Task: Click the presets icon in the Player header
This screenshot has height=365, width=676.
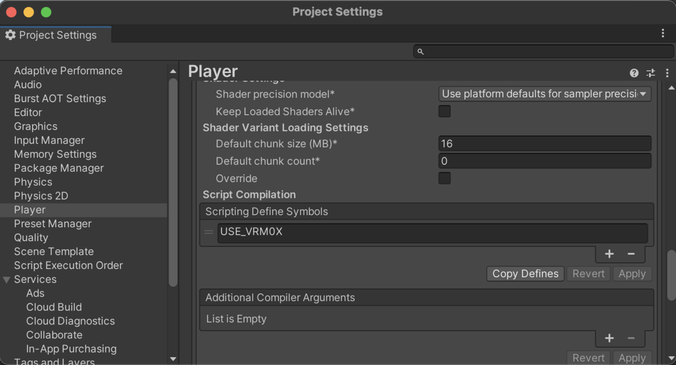Action: pyautogui.click(x=651, y=73)
